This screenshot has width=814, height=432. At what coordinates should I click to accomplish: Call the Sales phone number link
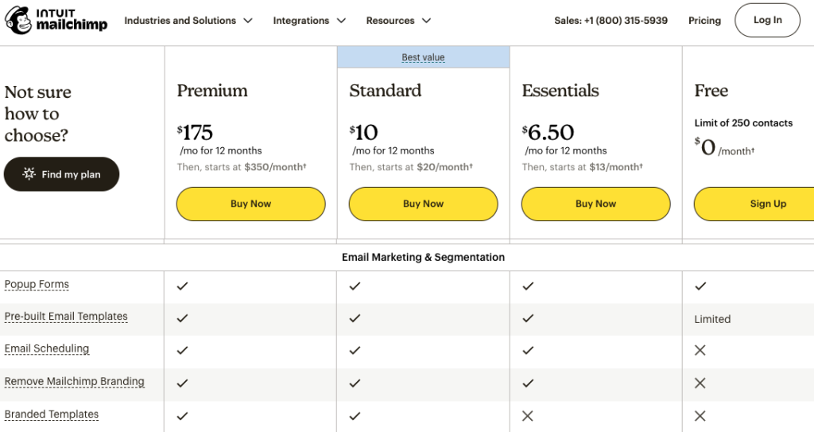click(x=610, y=20)
